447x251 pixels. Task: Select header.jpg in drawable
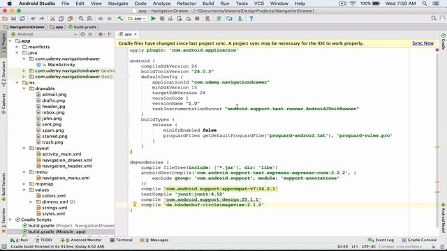pos(54,107)
